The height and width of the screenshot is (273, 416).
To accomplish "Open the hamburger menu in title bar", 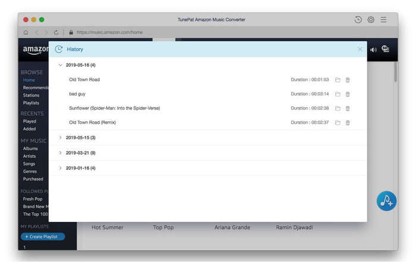I will click(x=383, y=20).
